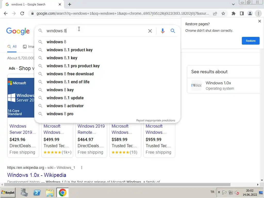Screen dimensions: 264x198
Task: Select suggestion 'windows 8 key'
Action: click(107, 90)
